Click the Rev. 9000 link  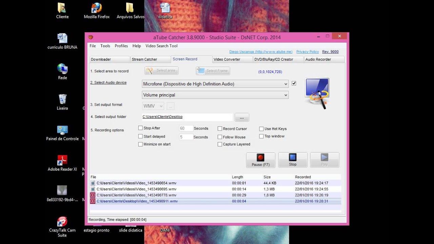pyautogui.click(x=330, y=52)
